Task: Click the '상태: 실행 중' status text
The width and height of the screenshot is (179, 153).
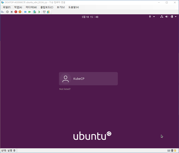Action: click(8, 151)
